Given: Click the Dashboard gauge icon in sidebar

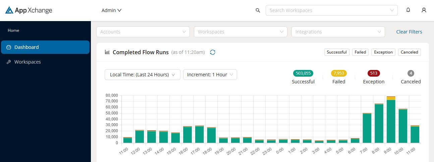Looking at the screenshot, I should [x=9, y=47].
